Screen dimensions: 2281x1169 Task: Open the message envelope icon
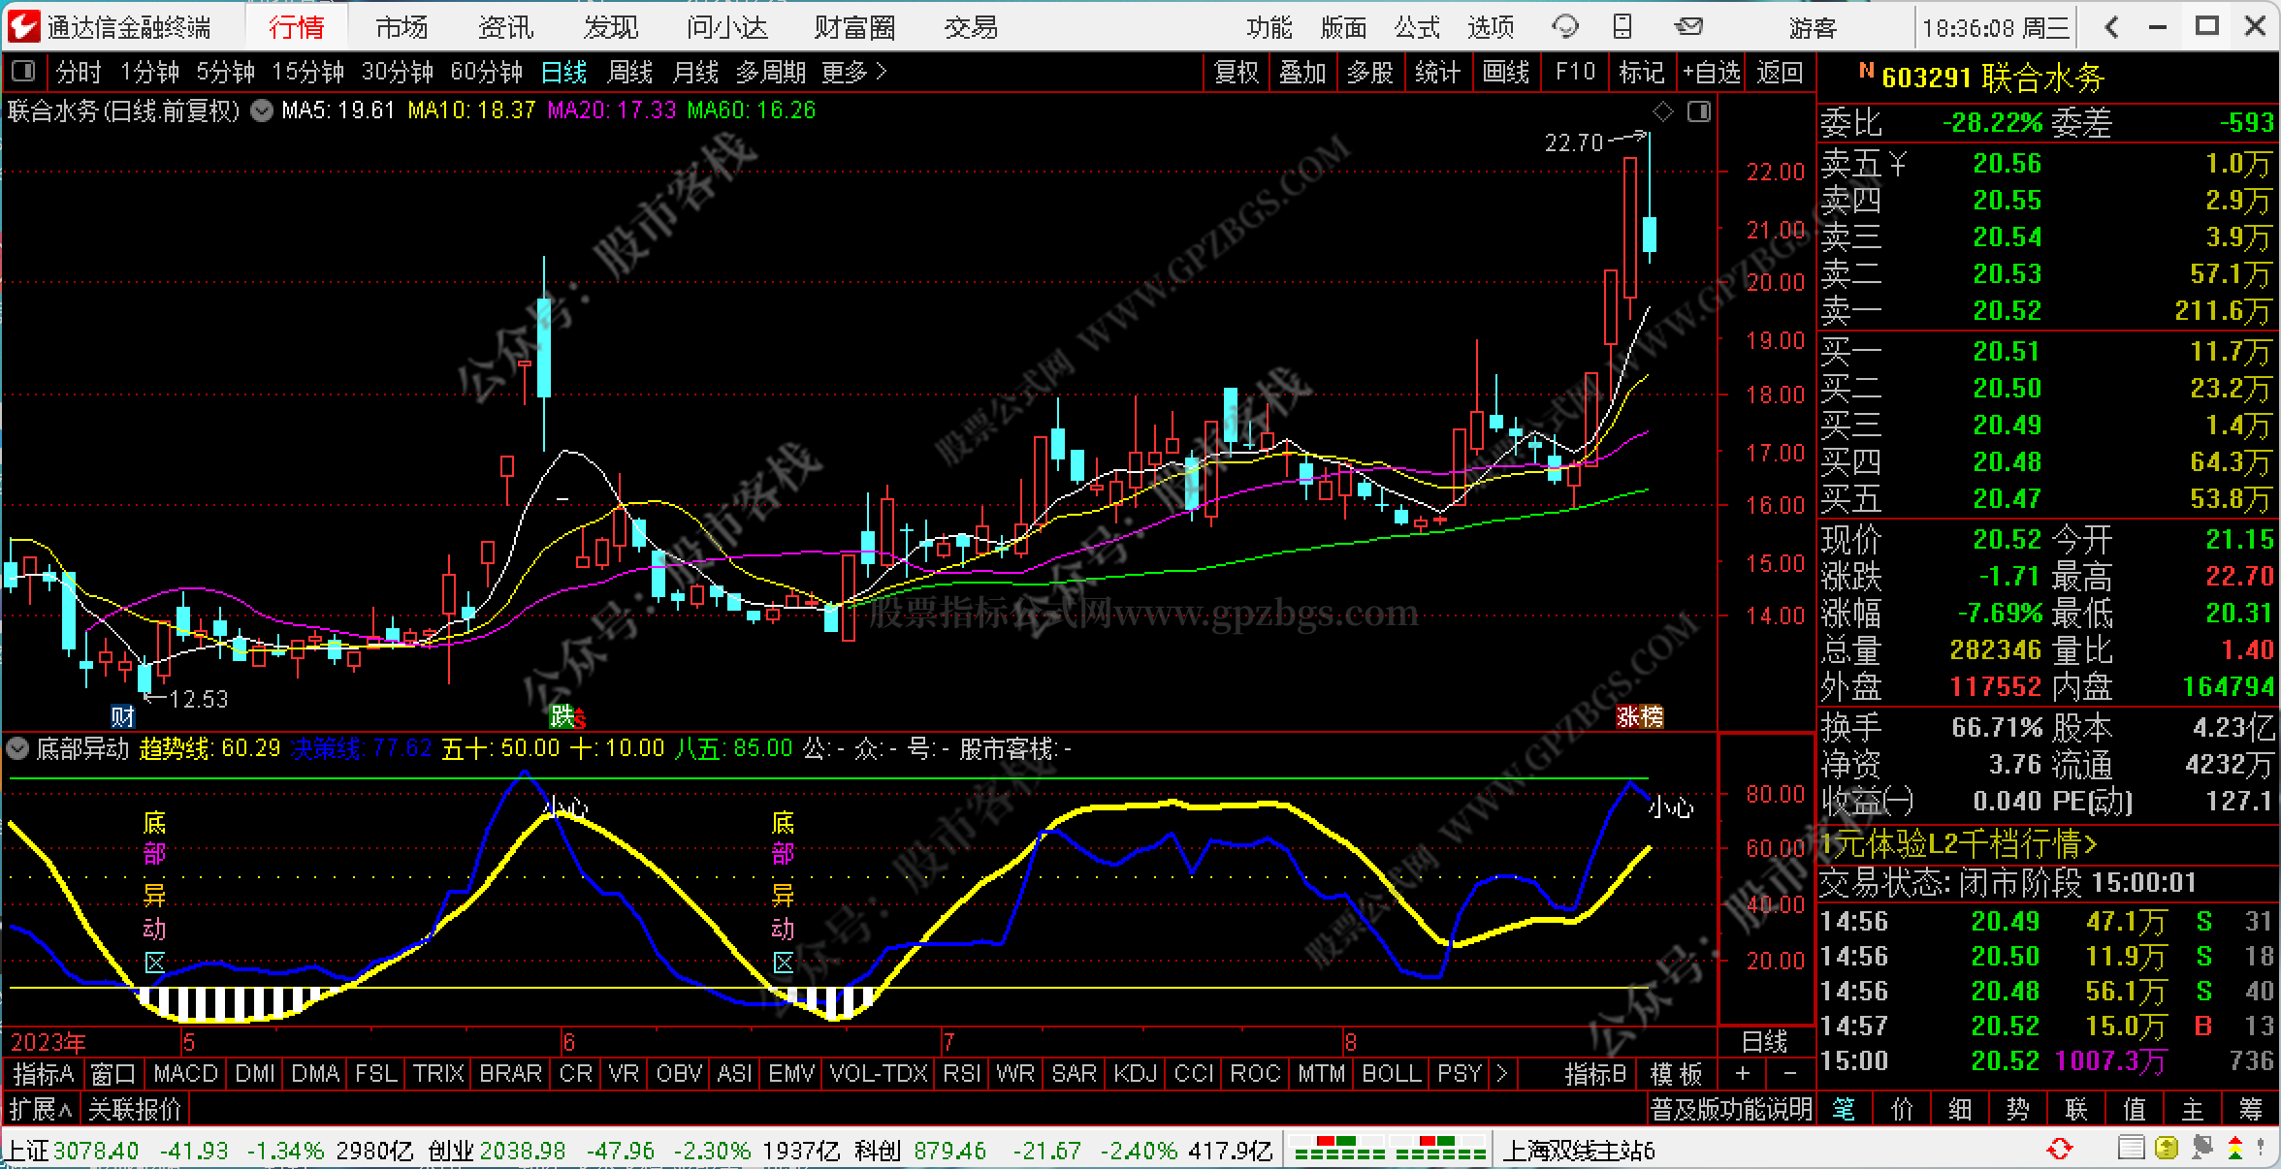point(1688,27)
